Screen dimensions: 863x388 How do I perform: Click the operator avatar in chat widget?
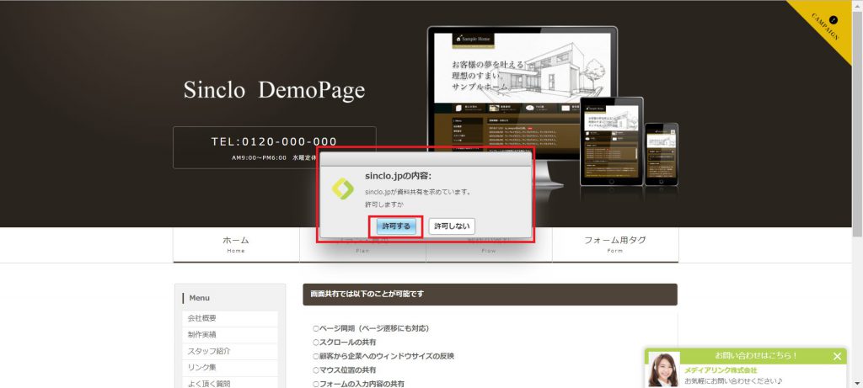(x=664, y=369)
